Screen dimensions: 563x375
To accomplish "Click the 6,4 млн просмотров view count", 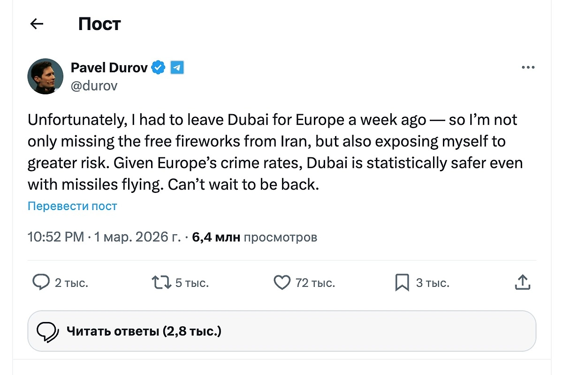I will point(255,237).
